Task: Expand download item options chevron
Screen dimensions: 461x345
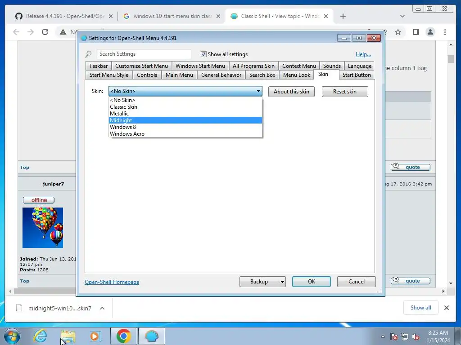Action: click(102, 308)
